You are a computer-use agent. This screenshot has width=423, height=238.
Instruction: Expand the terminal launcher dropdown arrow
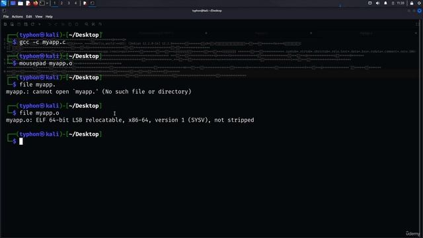pos(47,3)
